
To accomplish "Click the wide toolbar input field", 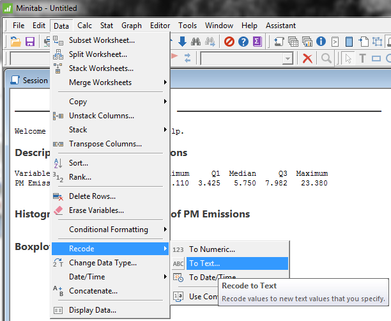I will tap(247, 59).
